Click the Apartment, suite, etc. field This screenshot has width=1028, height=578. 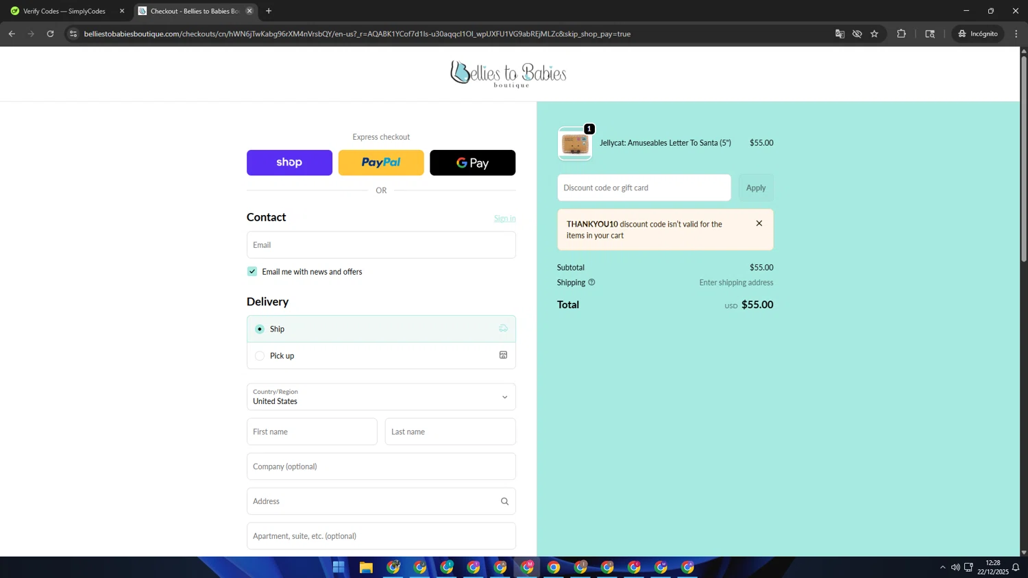point(381,536)
